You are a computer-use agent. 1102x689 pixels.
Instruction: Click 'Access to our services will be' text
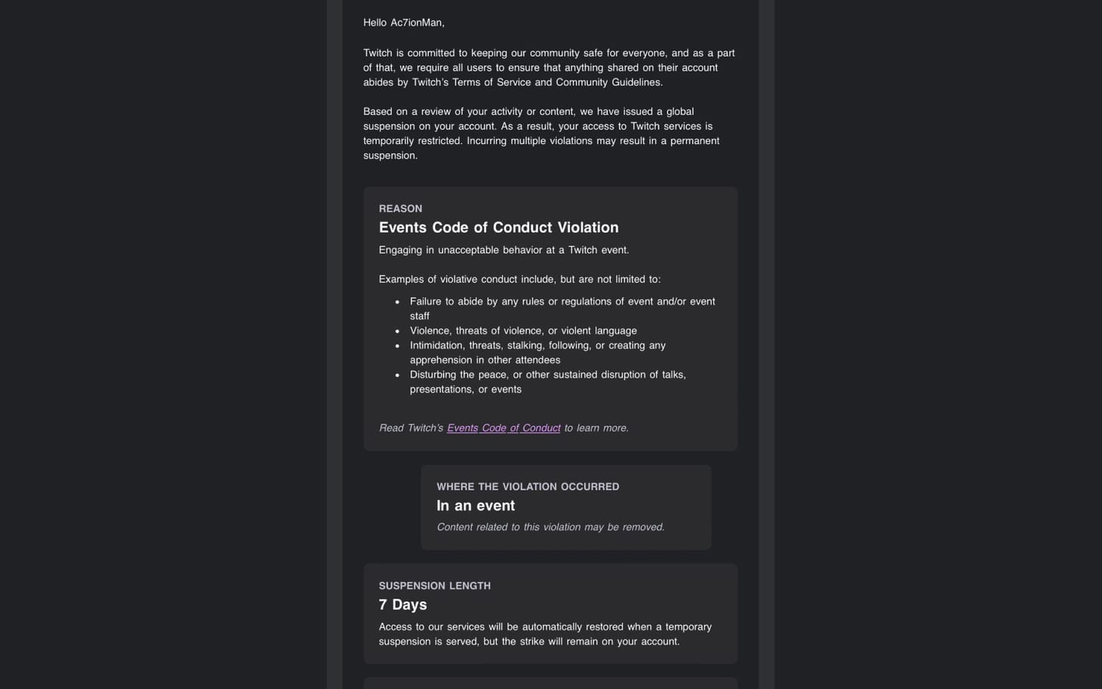coord(545,634)
